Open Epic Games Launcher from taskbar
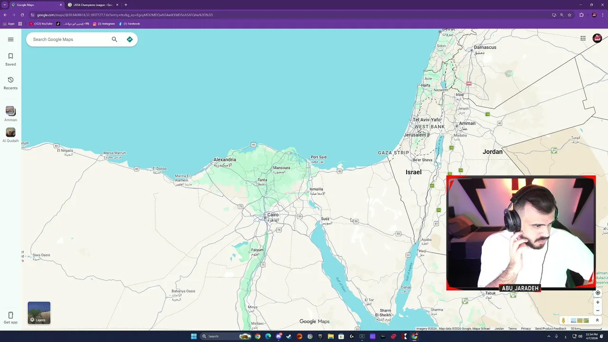 pyautogui.click(x=320, y=336)
